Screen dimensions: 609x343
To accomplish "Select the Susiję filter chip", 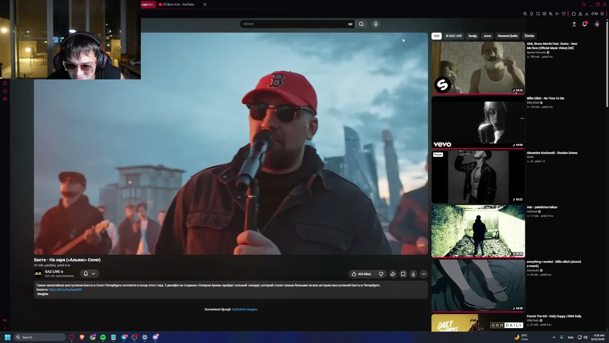I will 472,36.
